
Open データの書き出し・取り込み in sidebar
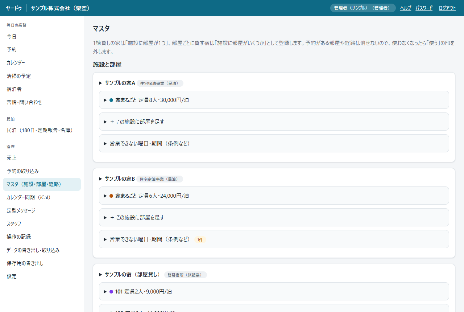pyautogui.click(x=42, y=250)
